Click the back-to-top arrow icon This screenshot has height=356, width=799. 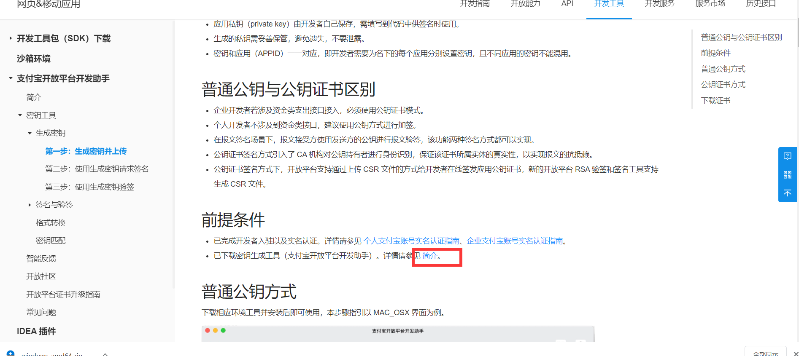coord(787,193)
